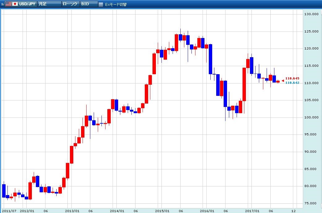Click the 2013/01 date axis label
This screenshot has height=213, width=322.
tap(72, 211)
